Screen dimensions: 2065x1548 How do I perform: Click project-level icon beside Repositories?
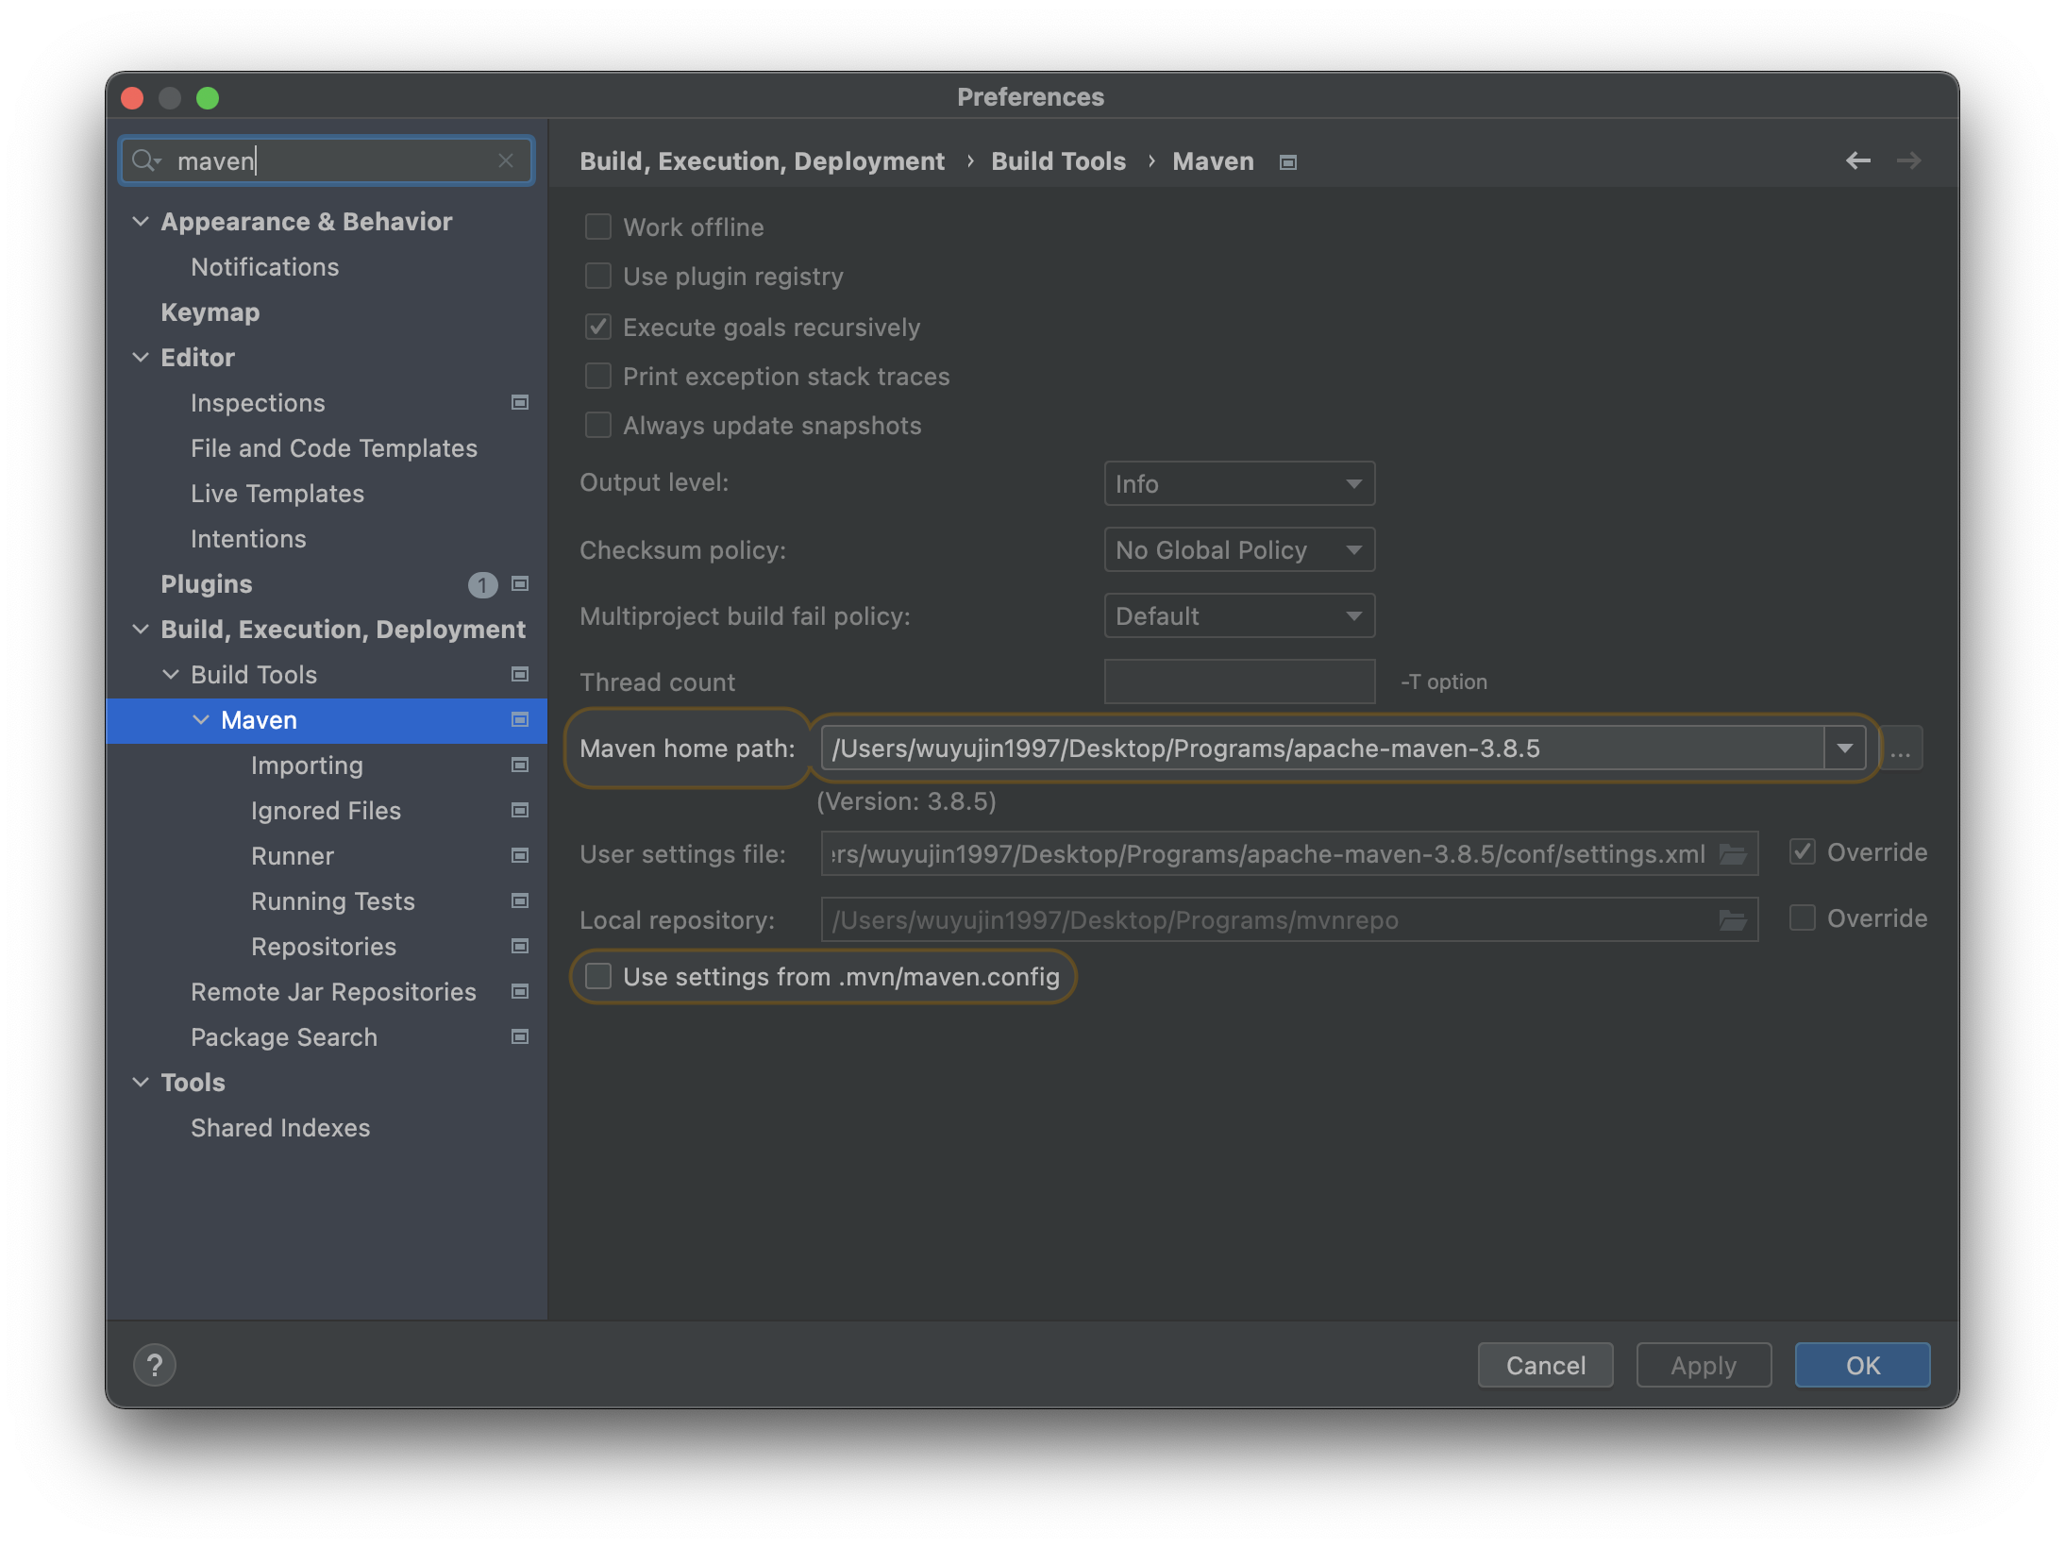coord(519,947)
